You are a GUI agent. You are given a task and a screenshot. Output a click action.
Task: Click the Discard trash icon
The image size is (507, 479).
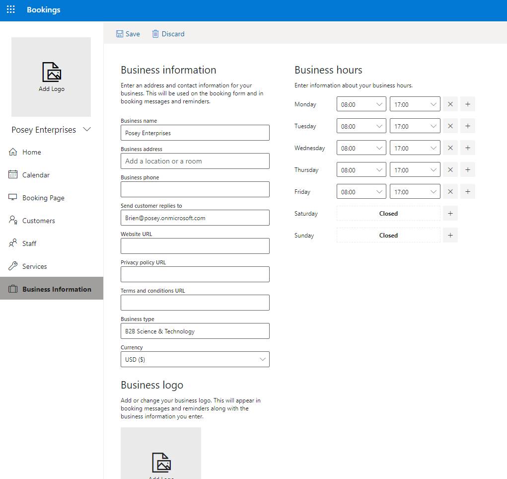click(155, 34)
